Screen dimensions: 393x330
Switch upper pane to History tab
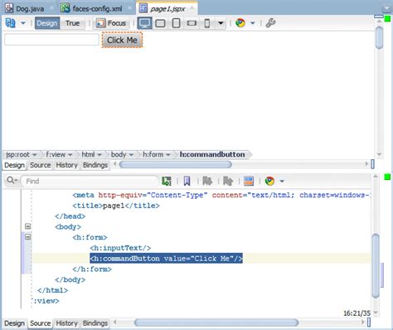[x=66, y=165]
